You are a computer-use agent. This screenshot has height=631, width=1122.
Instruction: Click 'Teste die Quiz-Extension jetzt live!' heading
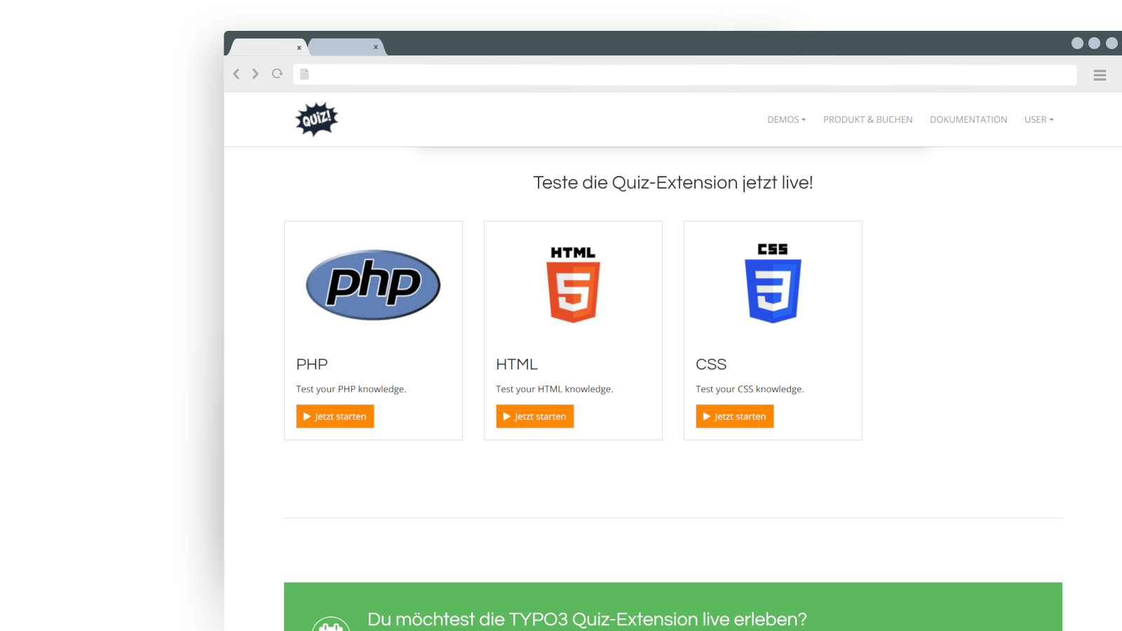pyautogui.click(x=673, y=183)
